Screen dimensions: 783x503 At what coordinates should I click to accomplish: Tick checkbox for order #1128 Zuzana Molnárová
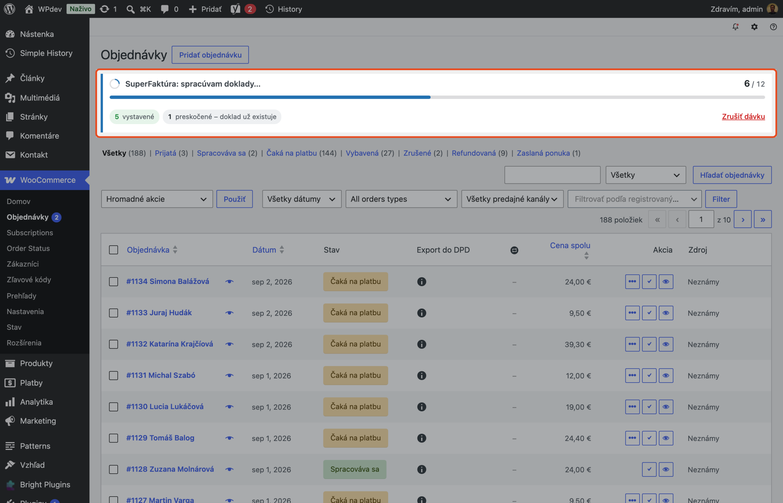pos(113,469)
